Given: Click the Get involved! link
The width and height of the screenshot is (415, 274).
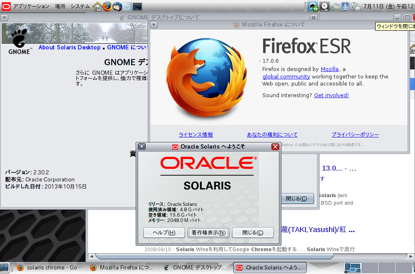Looking at the screenshot, I should [x=331, y=95].
